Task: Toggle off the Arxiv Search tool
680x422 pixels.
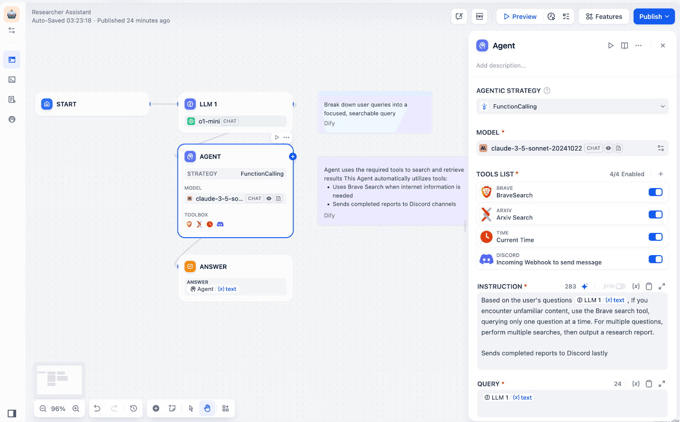Action: coord(655,215)
